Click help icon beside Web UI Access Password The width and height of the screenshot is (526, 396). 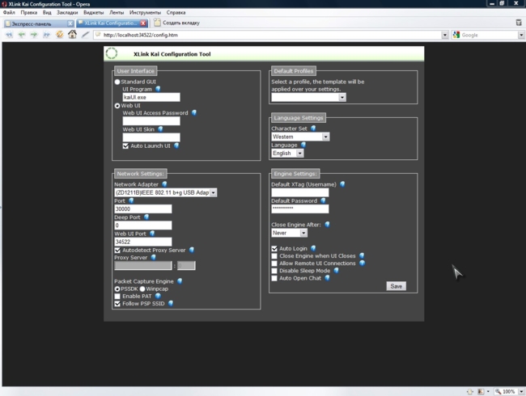[194, 112]
